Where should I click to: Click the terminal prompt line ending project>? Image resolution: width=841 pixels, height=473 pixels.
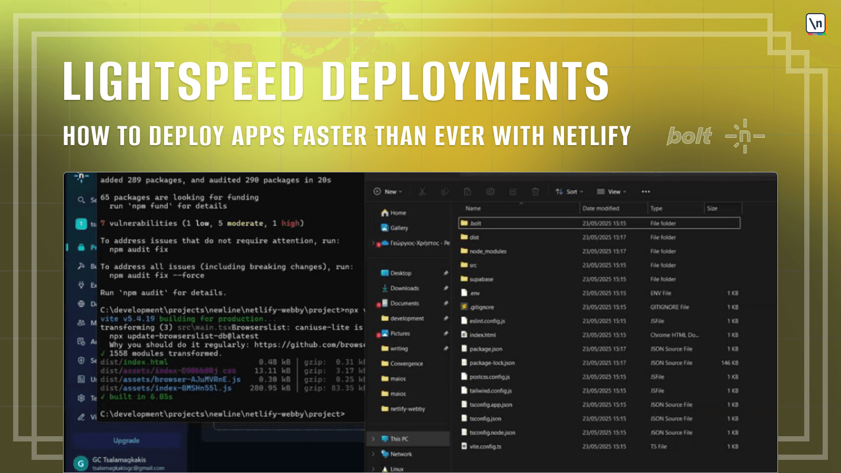point(222,414)
